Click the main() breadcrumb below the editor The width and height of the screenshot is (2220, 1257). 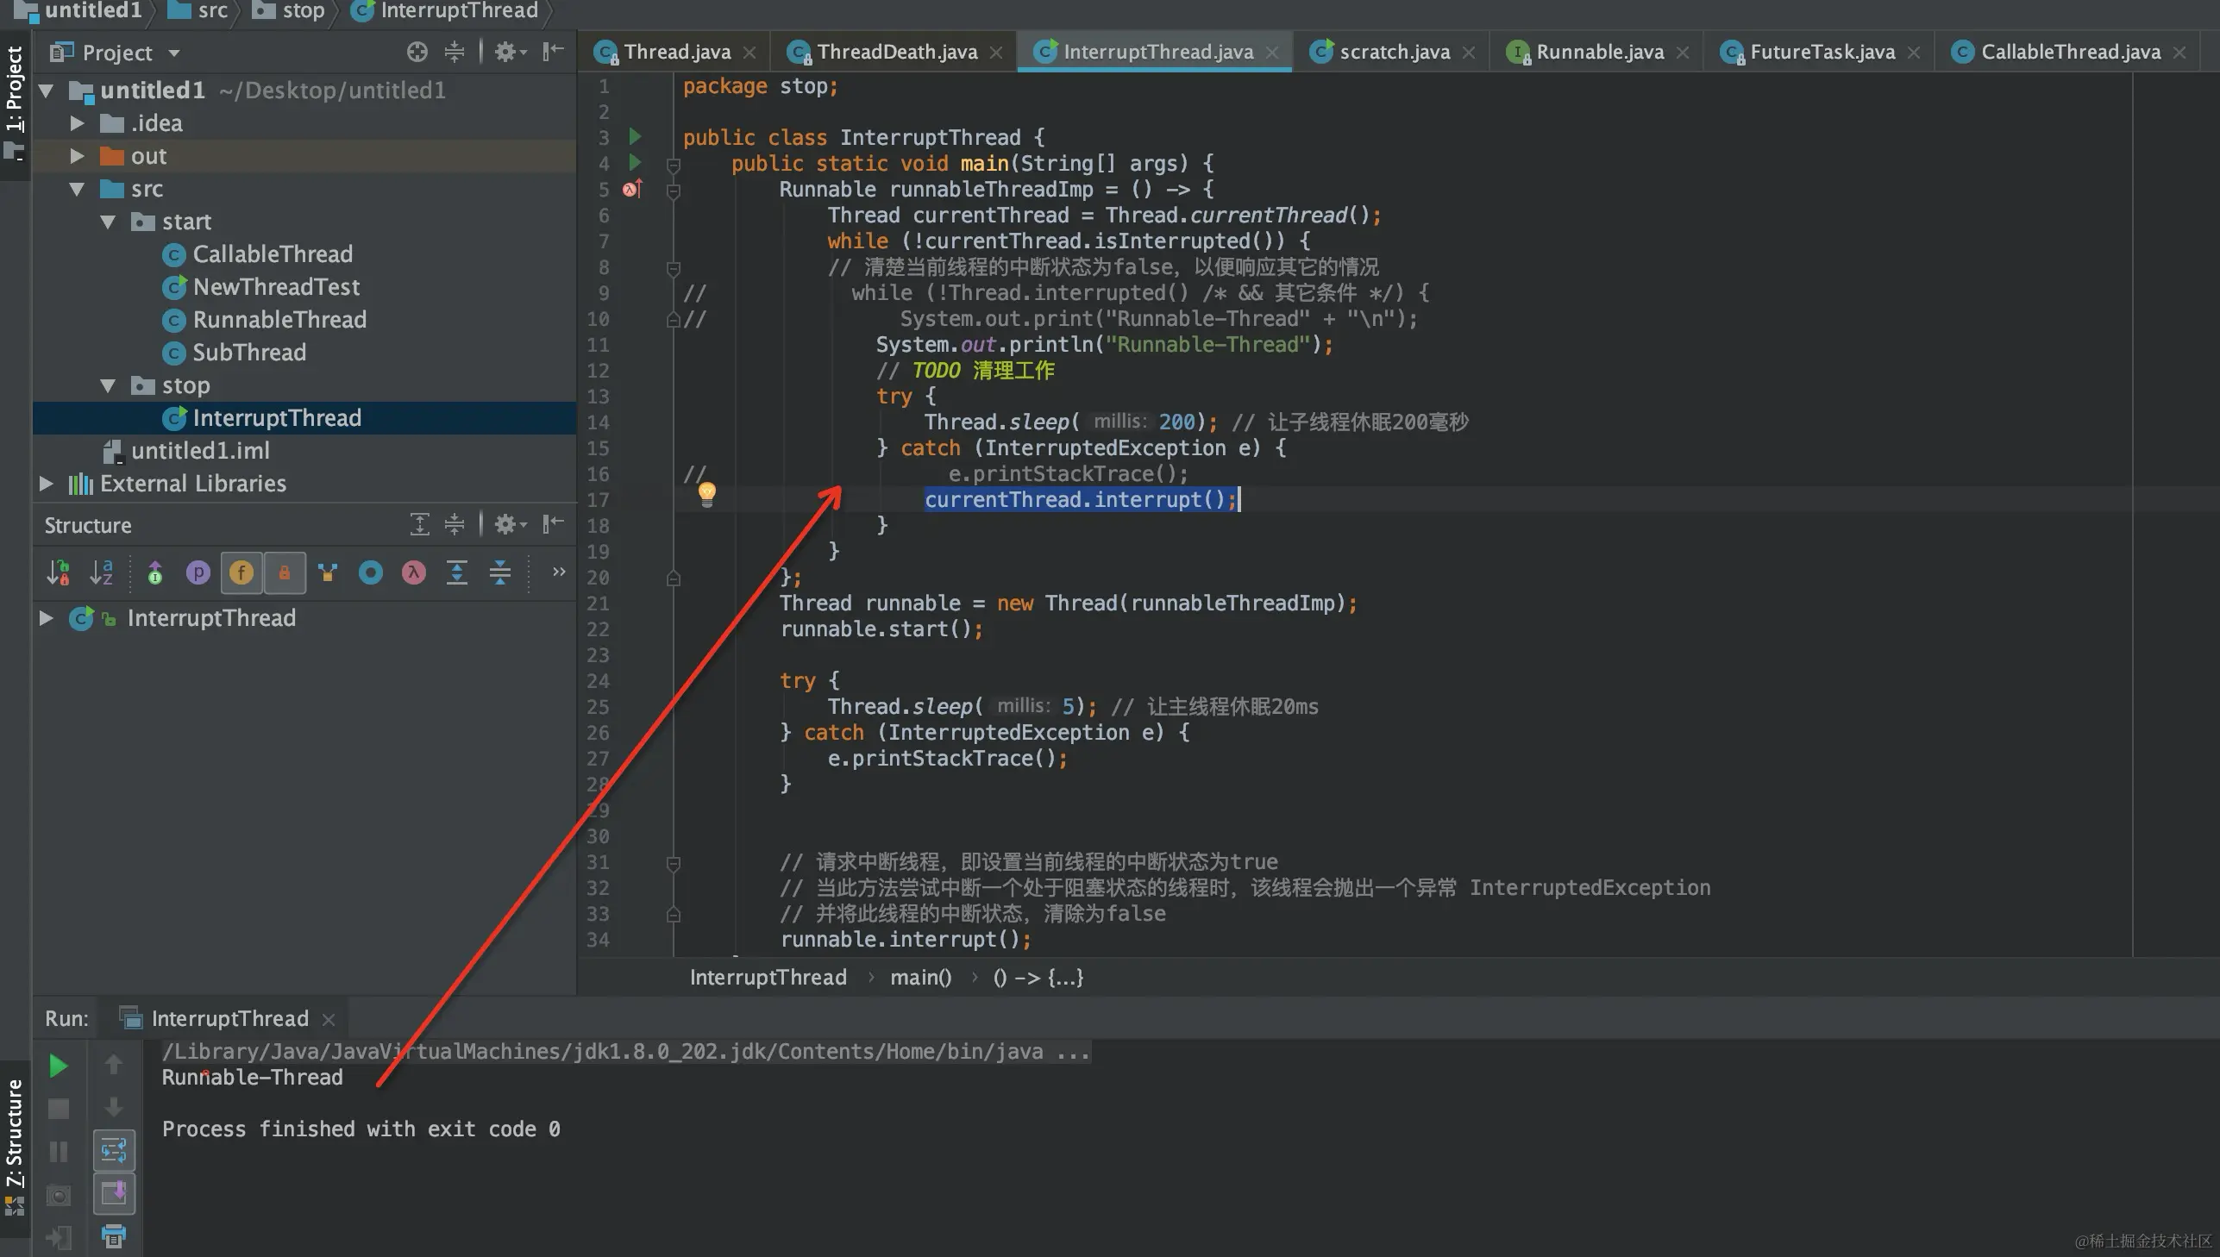(x=919, y=978)
